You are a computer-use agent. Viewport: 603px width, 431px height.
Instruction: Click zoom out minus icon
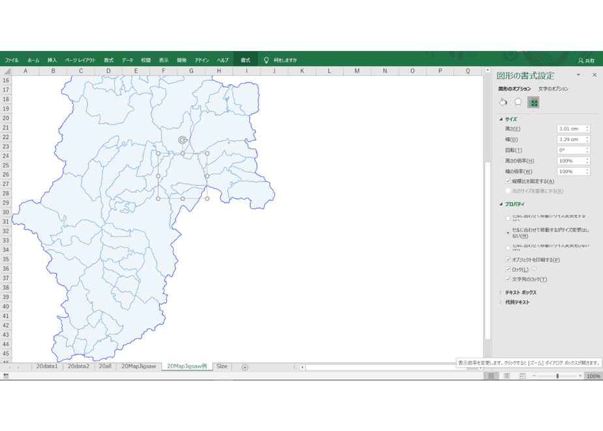click(534, 376)
